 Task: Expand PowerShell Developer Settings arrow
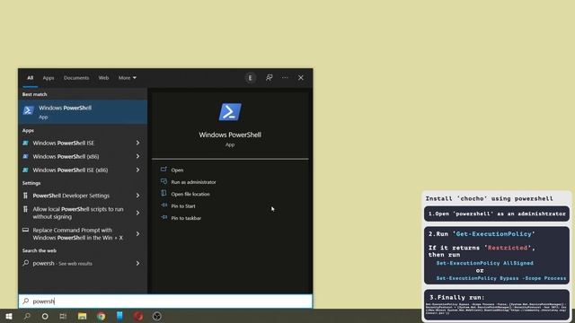tap(137, 196)
